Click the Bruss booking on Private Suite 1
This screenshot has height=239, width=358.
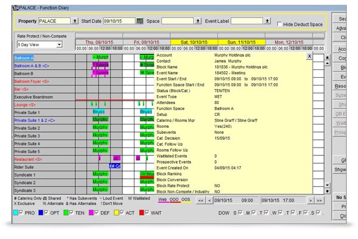click(x=98, y=112)
